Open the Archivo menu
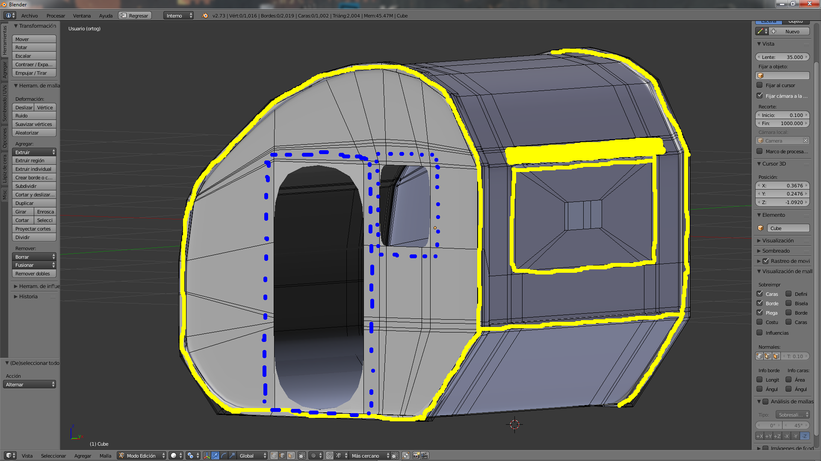 click(30, 16)
